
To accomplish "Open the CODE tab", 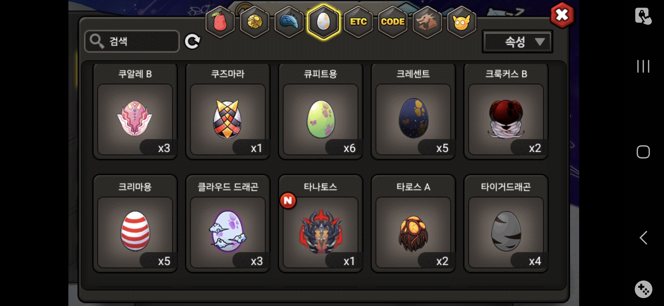I will point(393,22).
